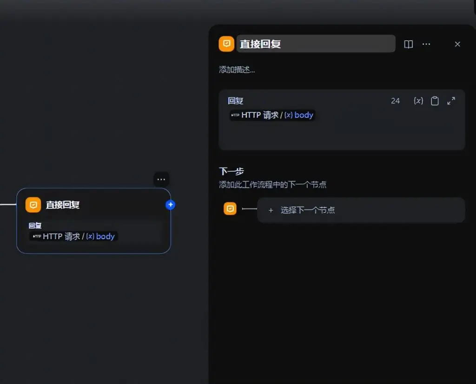Click the 直接回复 title input field

click(x=316, y=44)
